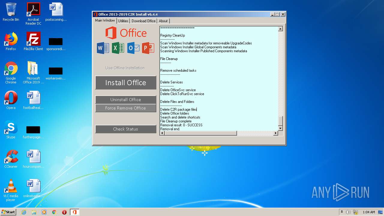Open the Recycle Bin desktop icon
The image size is (384, 216).
point(11,12)
